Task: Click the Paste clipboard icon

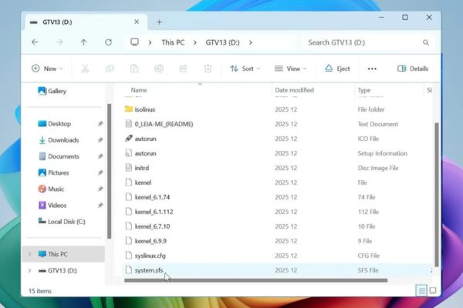Action: [x=134, y=69]
